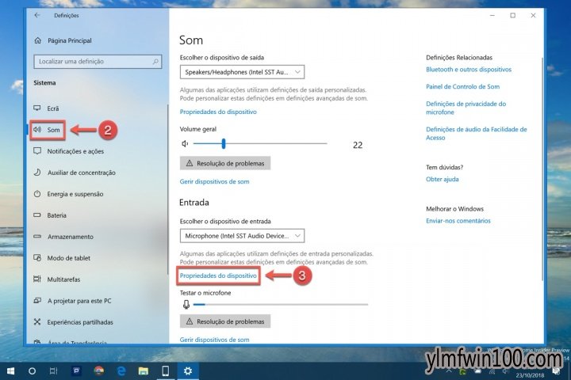Open Gerir dispositivos de som below microphone test
This screenshot has height=380, width=571.
coord(214,340)
